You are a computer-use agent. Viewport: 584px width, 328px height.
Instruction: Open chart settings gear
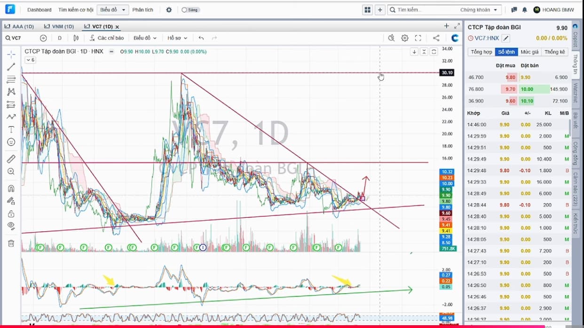(x=404, y=38)
